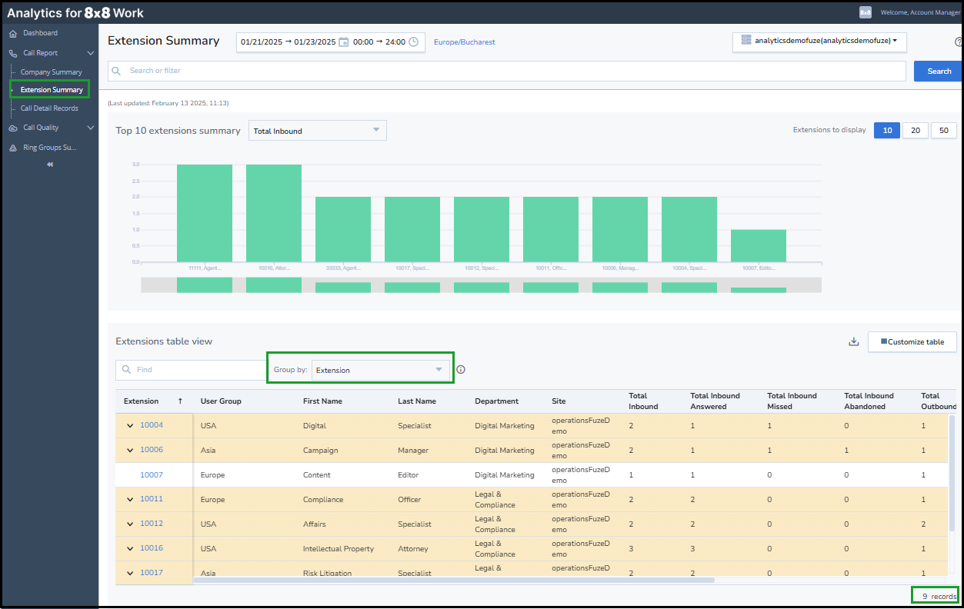Click the chart range scrollbar strip
The image size is (964, 609).
481,285
